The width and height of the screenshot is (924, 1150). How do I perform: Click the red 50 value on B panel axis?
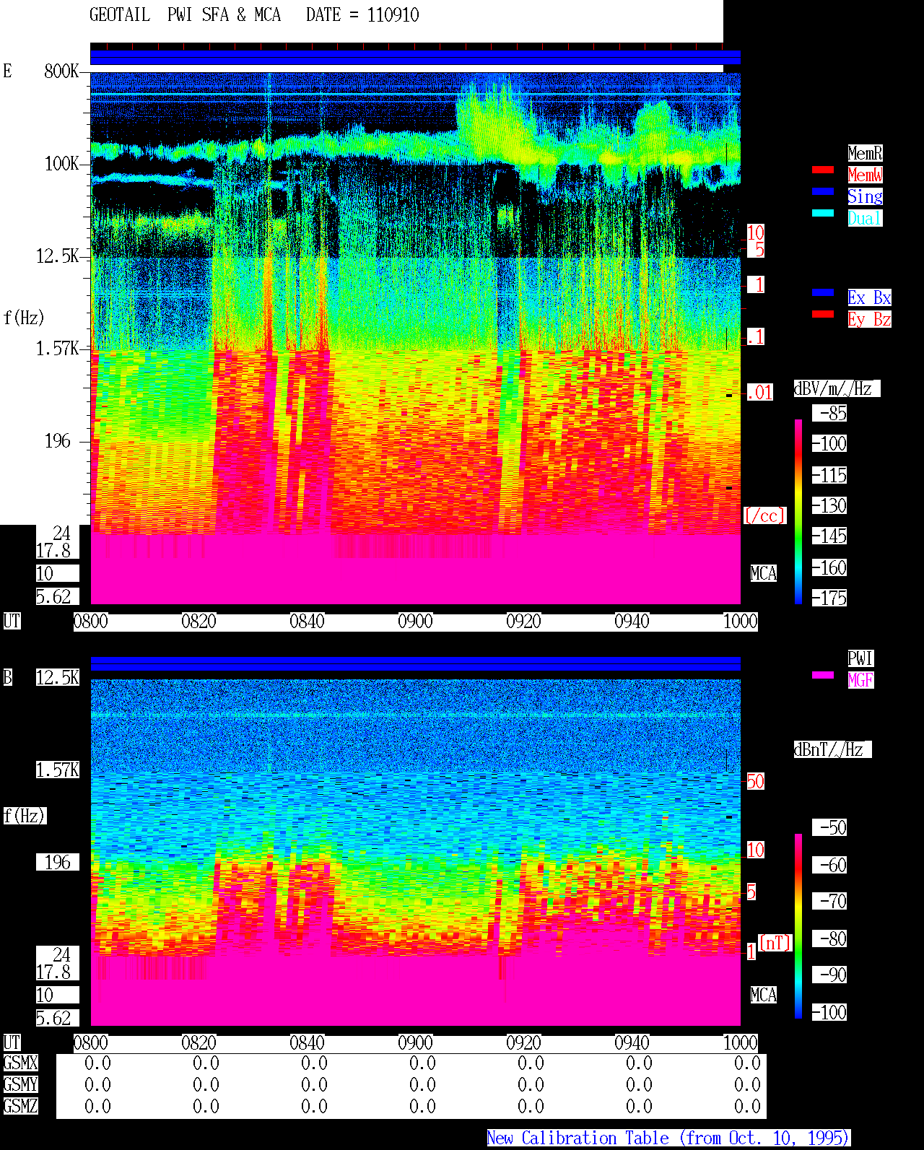pyautogui.click(x=755, y=782)
